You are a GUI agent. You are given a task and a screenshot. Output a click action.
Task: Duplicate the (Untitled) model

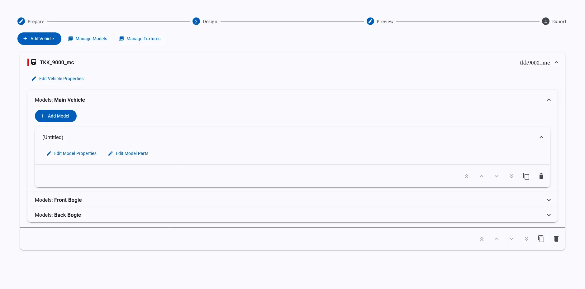[x=526, y=176]
